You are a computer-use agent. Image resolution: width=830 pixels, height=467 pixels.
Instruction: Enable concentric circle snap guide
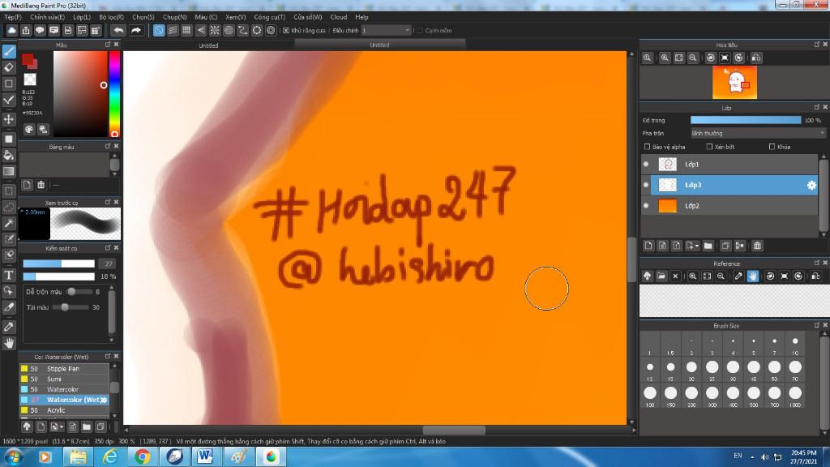[229, 30]
